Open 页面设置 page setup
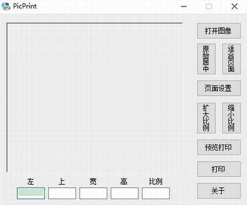 point(219,88)
